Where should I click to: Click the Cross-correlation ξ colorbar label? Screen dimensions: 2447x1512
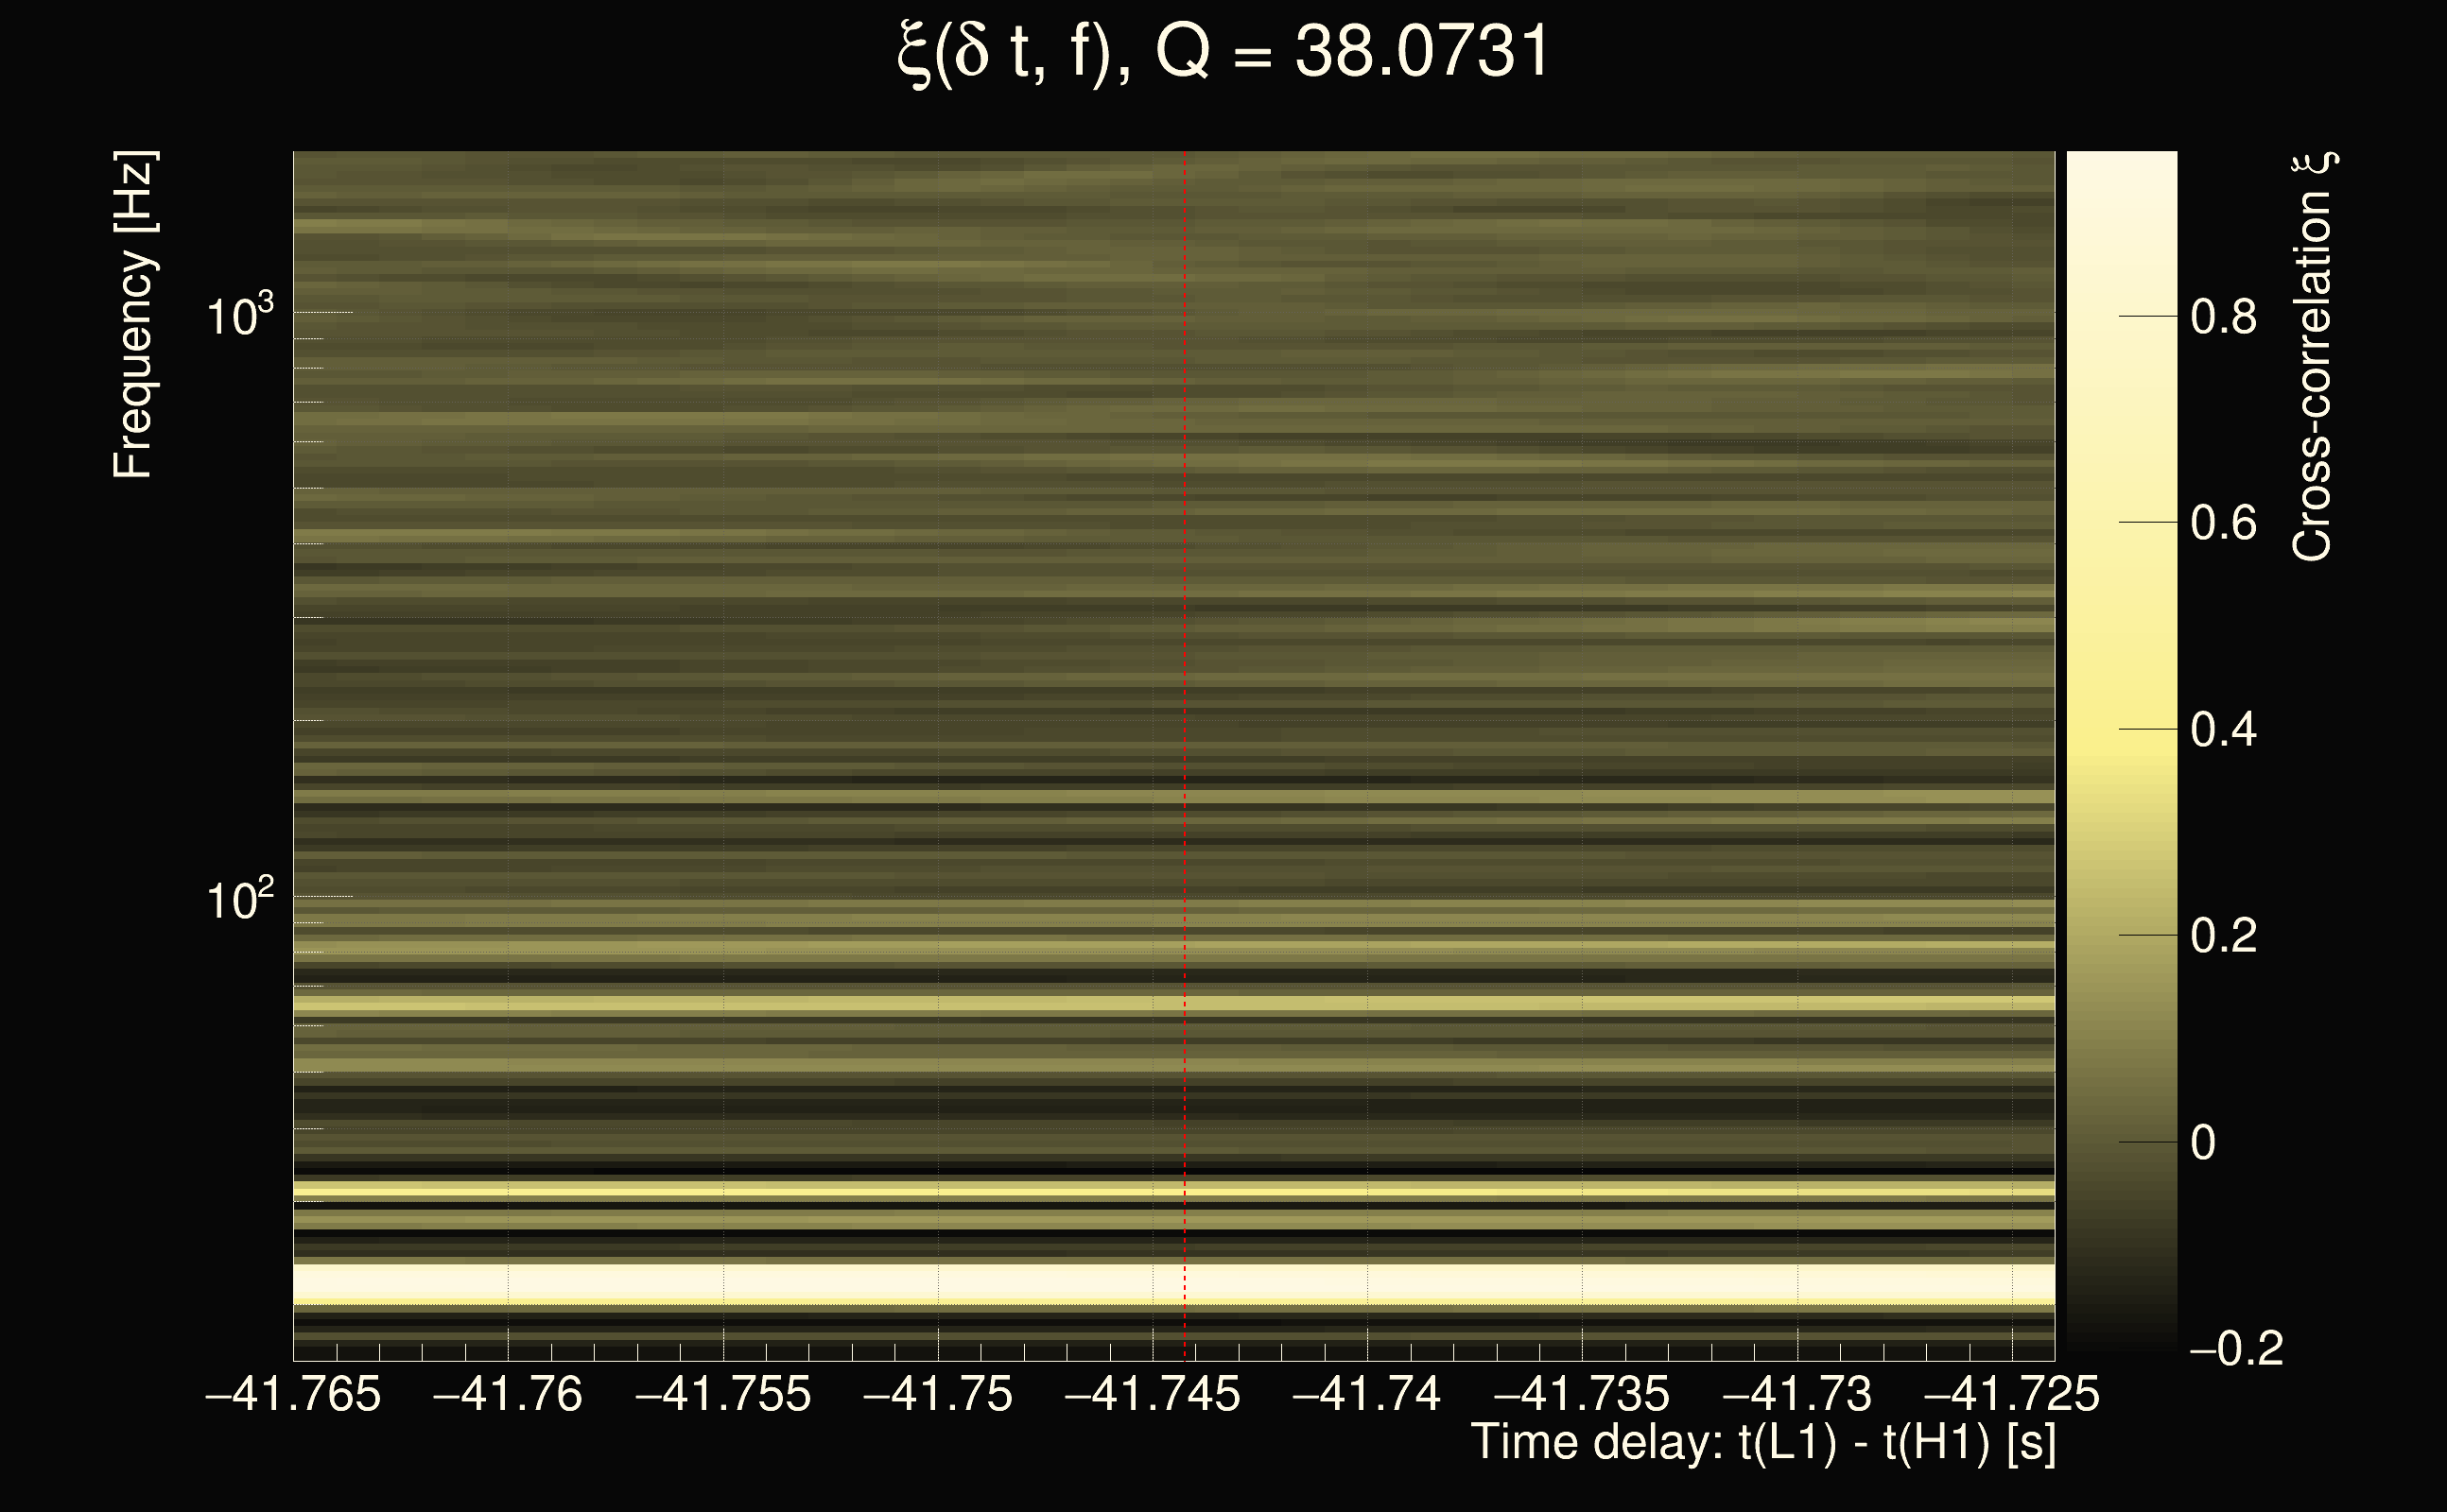click(2313, 357)
